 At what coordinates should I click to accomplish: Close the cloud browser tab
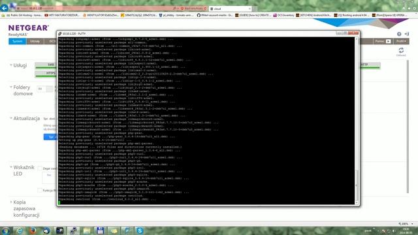[x=249, y=8]
